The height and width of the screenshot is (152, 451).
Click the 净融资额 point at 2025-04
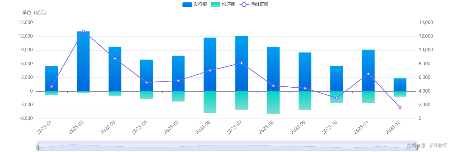146,82
